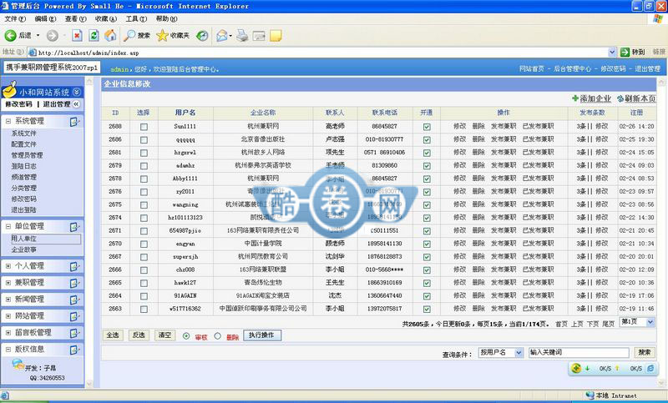Click 删除 link in the 91AGAIN row
Image resolution: width=668 pixels, height=403 pixels.
[478, 295]
